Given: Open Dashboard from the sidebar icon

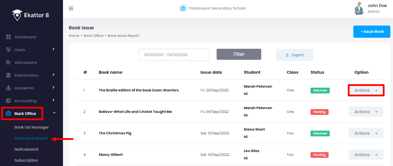Looking at the screenshot, I should click(8, 37).
